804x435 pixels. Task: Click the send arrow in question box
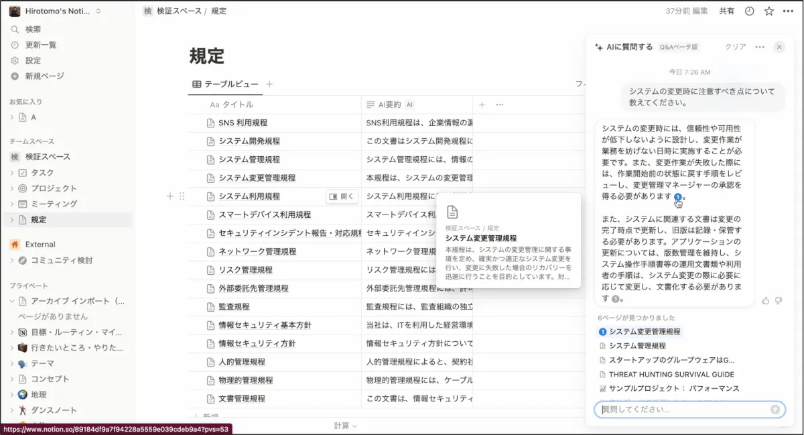(775, 410)
